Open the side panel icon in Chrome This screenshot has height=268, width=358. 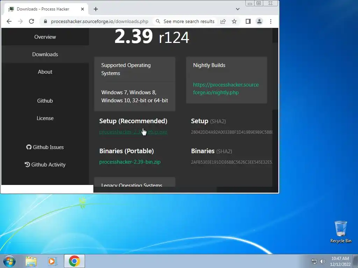248,21
